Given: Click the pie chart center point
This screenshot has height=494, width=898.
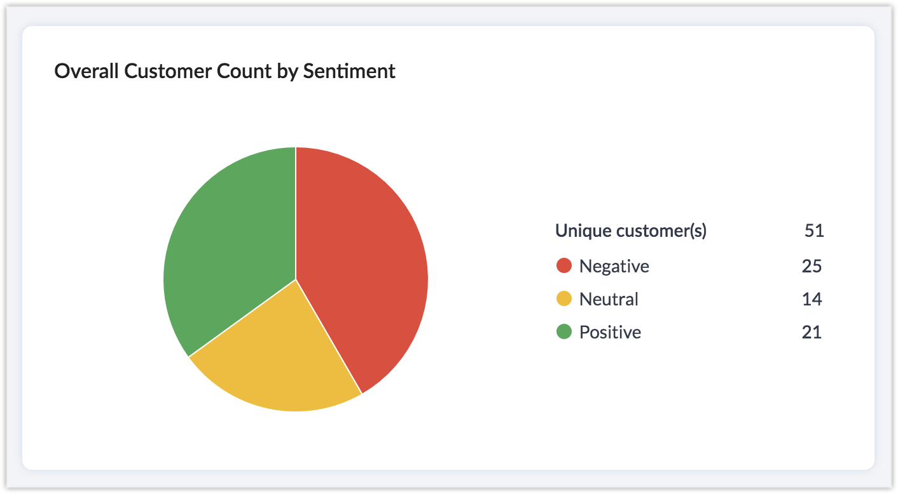Looking at the screenshot, I should (296, 279).
